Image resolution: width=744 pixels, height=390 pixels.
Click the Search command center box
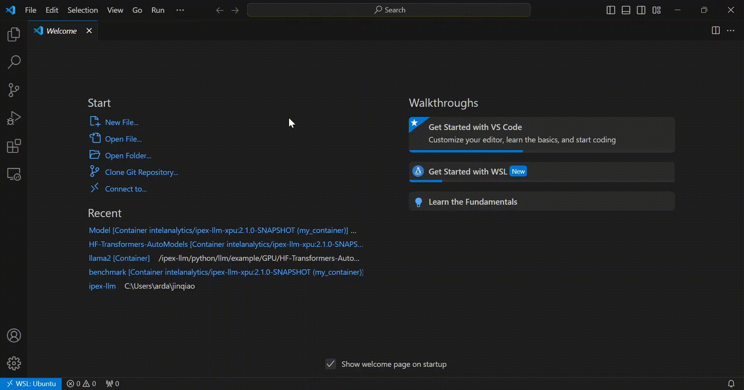(x=389, y=10)
